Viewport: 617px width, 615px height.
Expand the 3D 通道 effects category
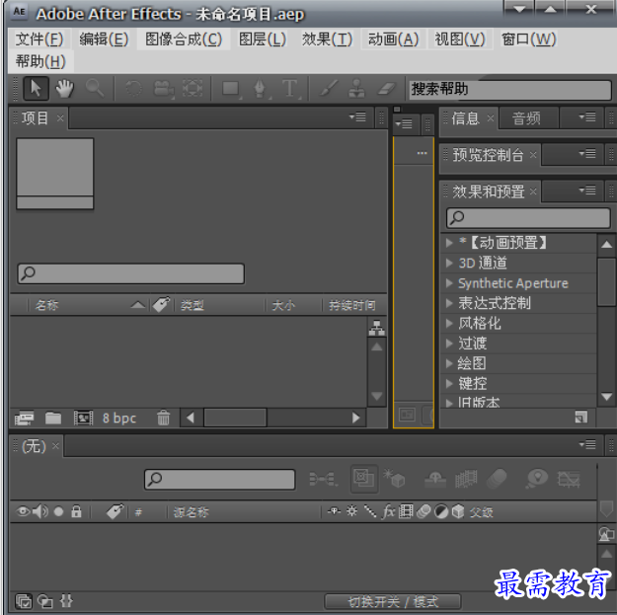point(449,263)
